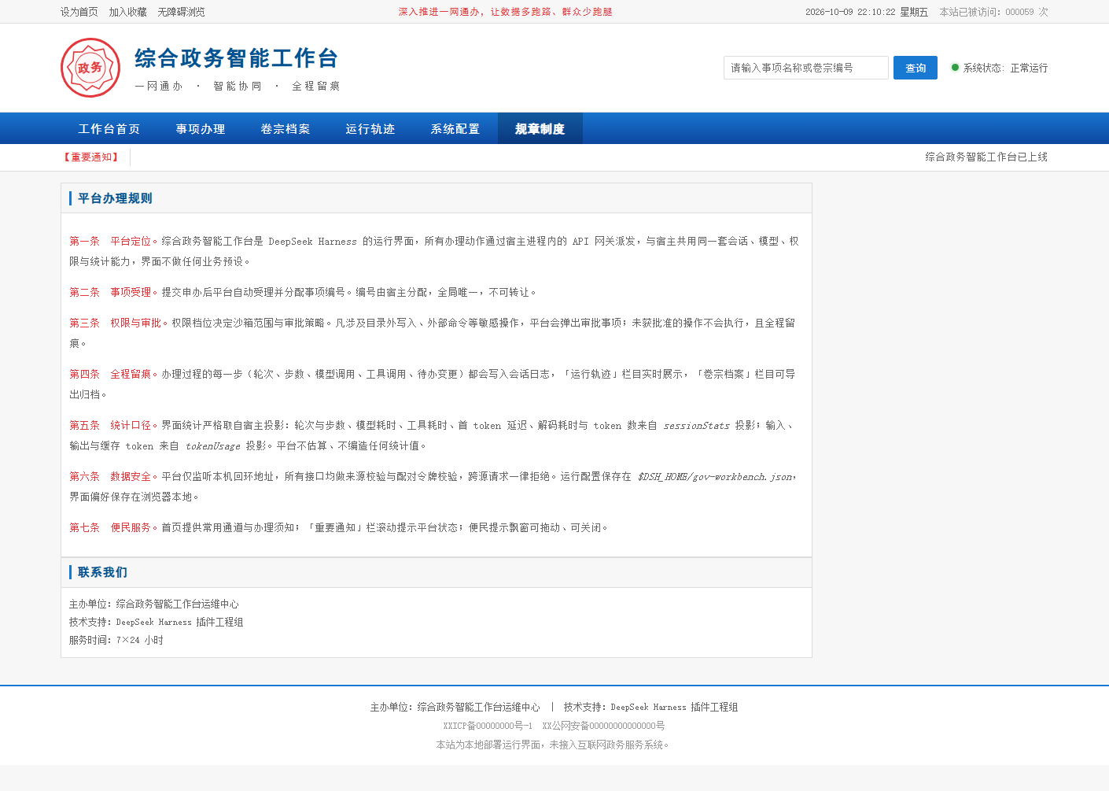This screenshot has width=1109, height=791.
Task: Click the 联系我们 section heading
Action: 102,572
